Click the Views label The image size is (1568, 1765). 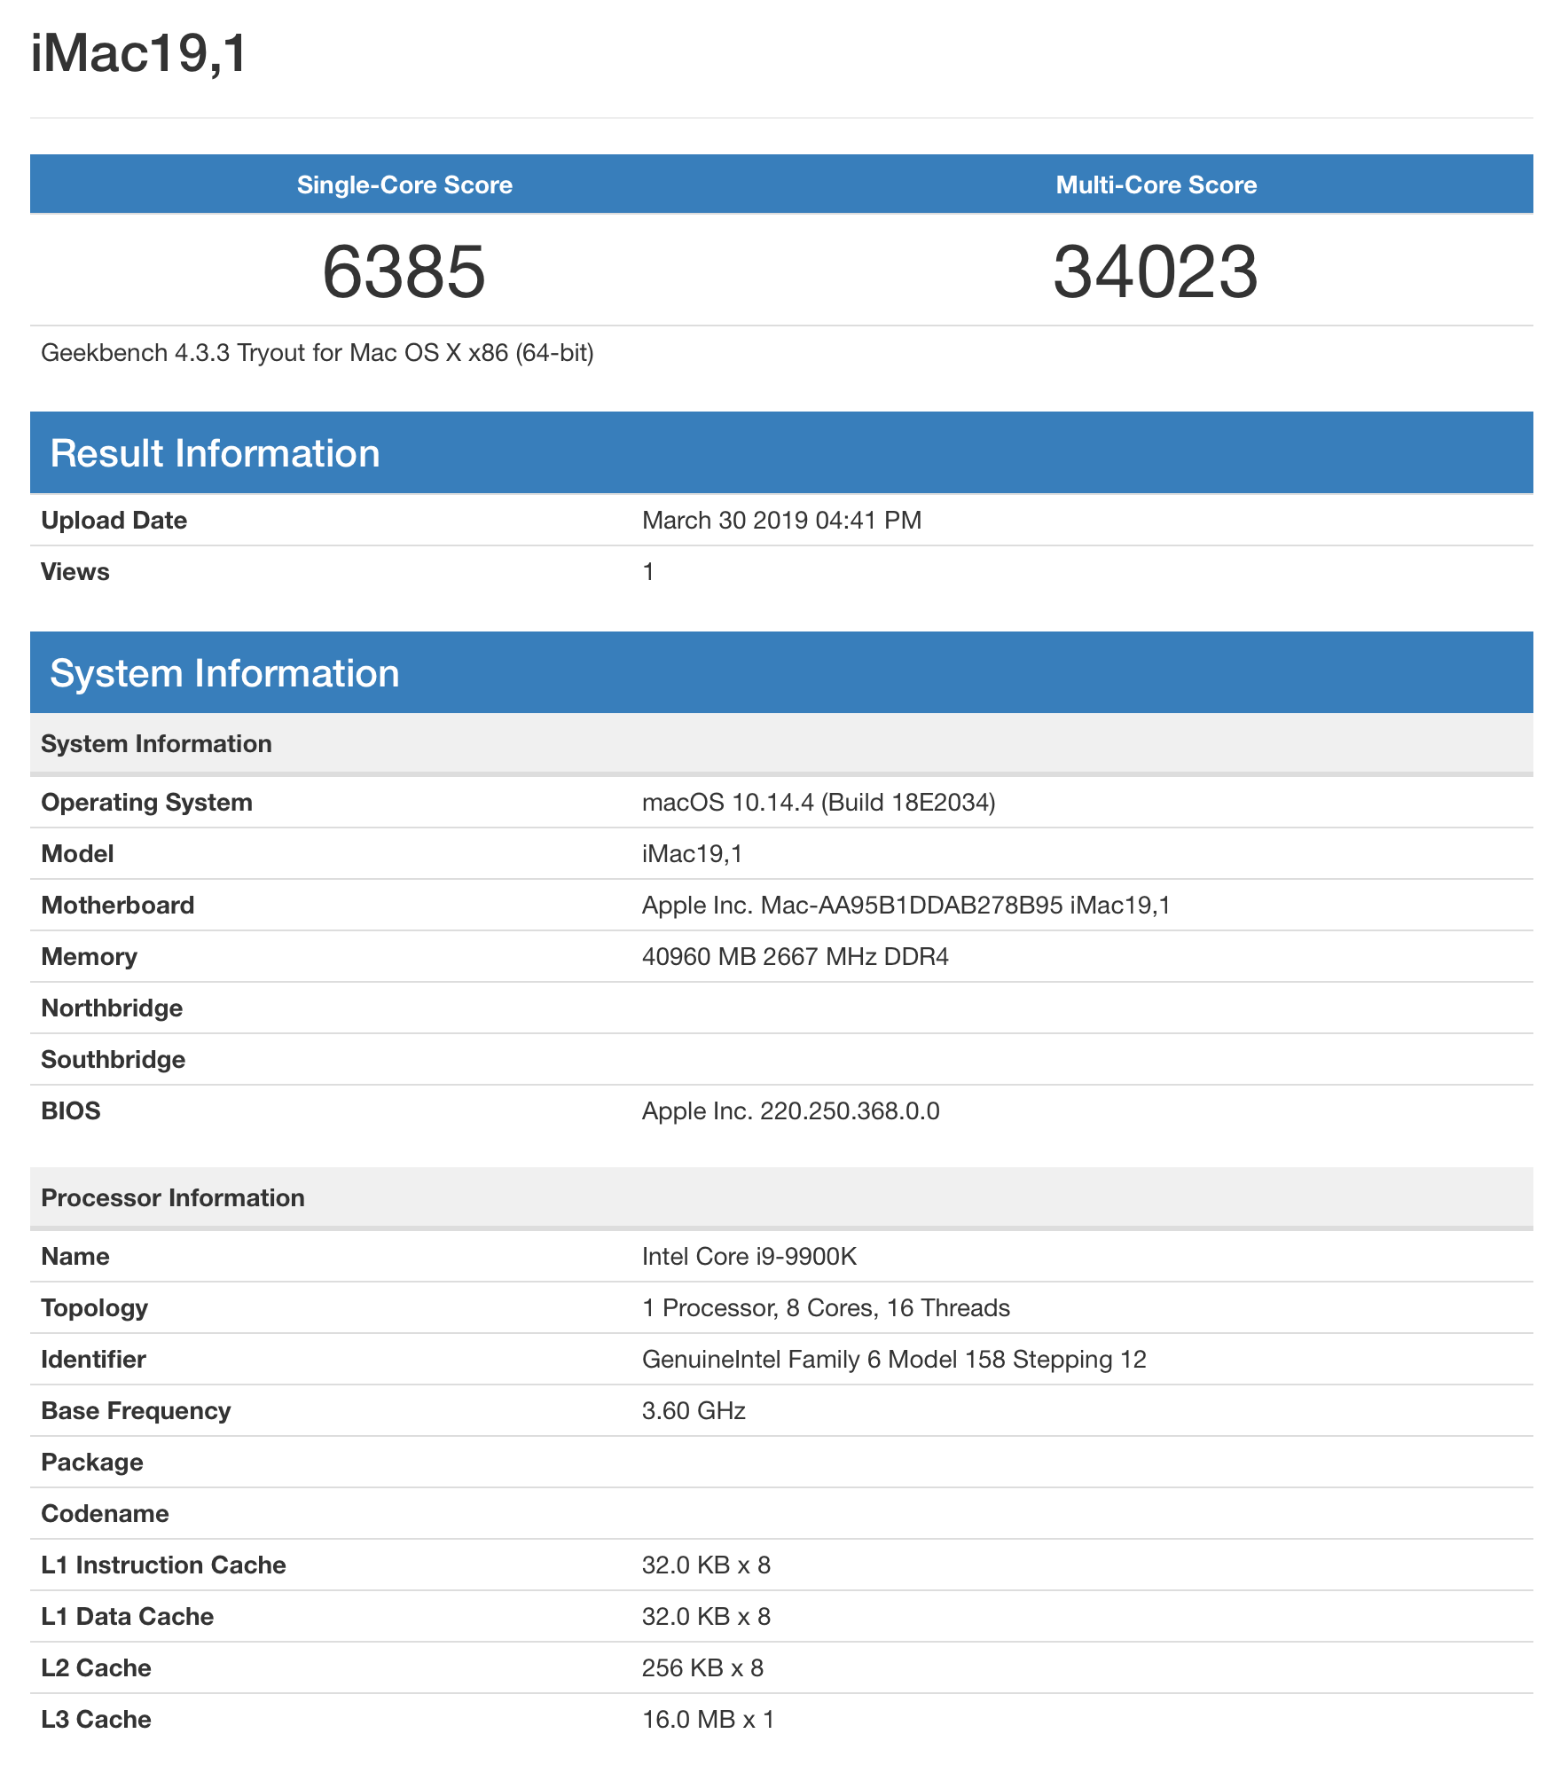(x=75, y=571)
